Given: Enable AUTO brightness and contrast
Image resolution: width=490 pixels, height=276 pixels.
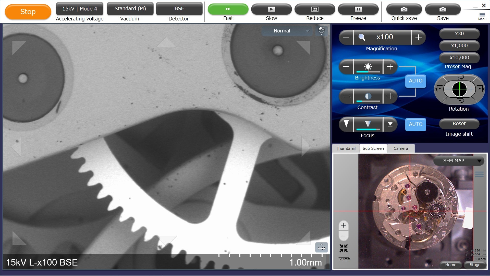Looking at the screenshot, I should click(415, 81).
